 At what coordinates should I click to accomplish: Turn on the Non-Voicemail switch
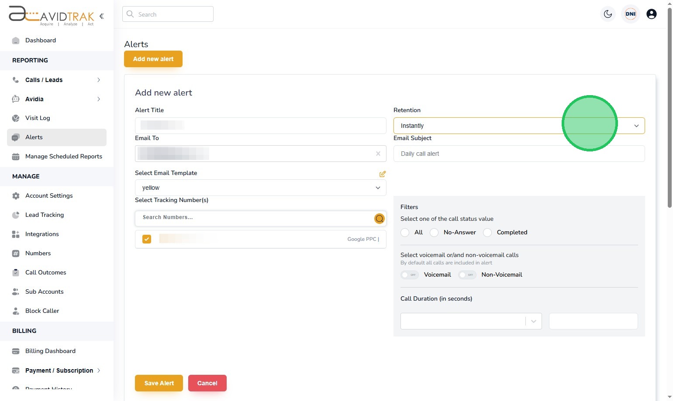pos(467,275)
